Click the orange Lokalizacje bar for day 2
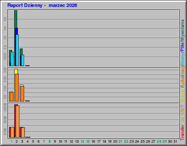The image size is (187, 146). 17,88
